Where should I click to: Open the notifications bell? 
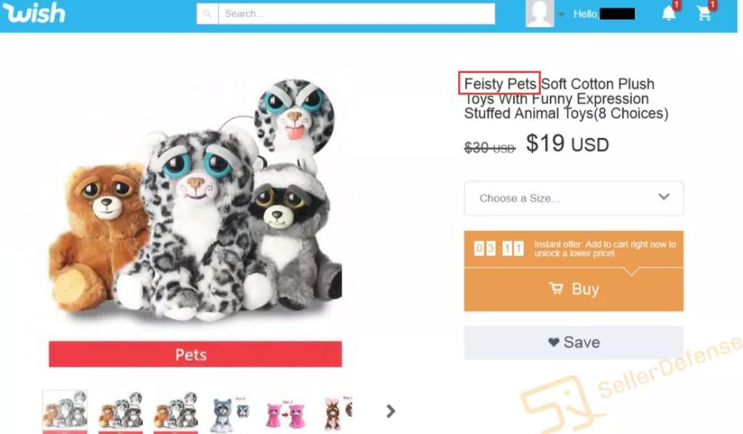coord(669,13)
